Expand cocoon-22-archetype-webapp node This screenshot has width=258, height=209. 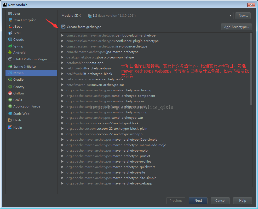(x=62, y=134)
